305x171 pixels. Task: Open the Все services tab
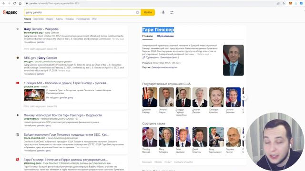(94, 19)
